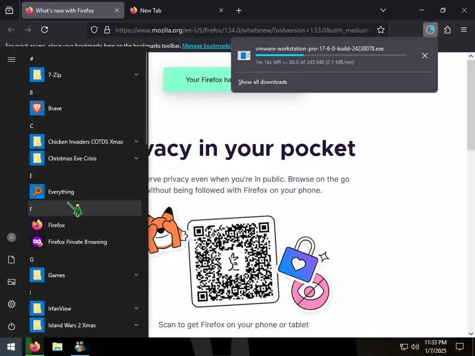
Task: Click the Firefox QR code image
Action: [233, 261]
